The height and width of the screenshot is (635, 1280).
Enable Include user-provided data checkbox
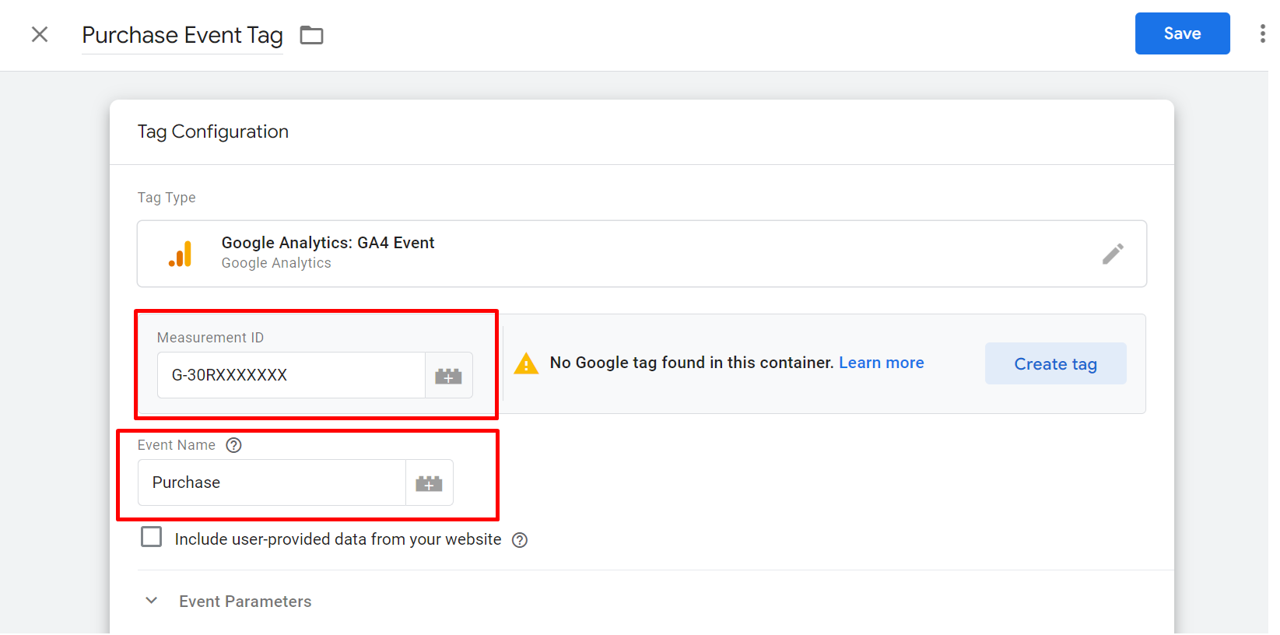point(151,537)
